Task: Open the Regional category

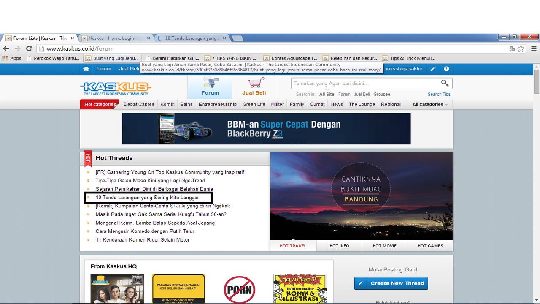Action: click(x=391, y=104)
